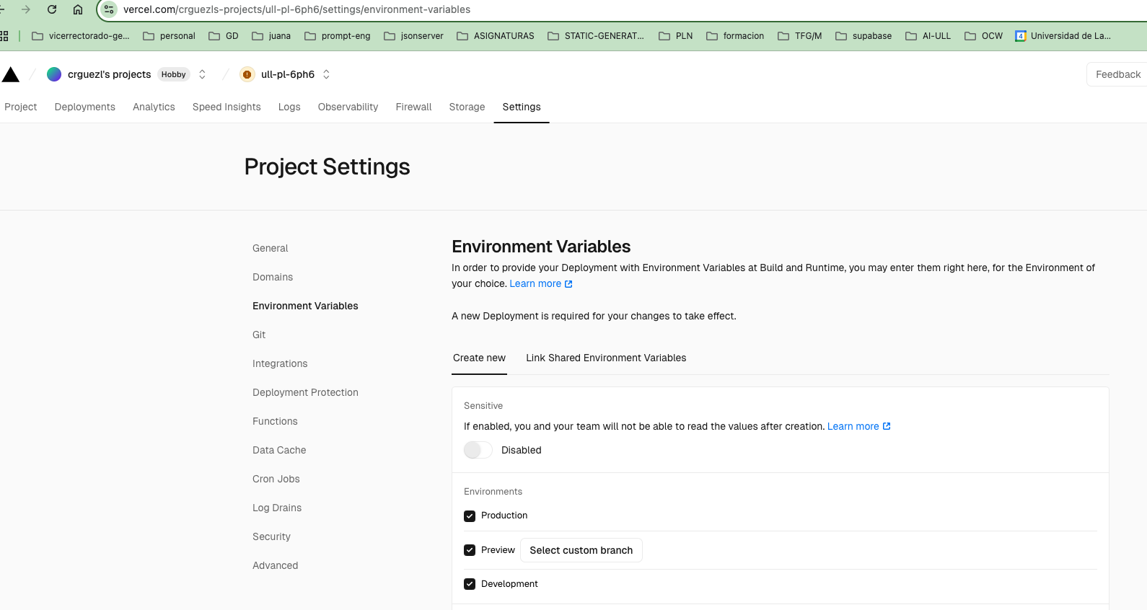Screen dimensions: 1147x610
Task: Open the supabase bookmark folder
Action: click(x=863, y=36)
